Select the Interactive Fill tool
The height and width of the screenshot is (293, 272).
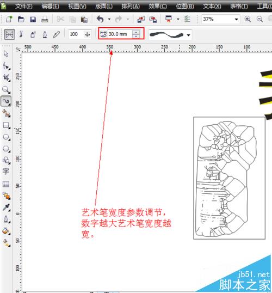6,243
